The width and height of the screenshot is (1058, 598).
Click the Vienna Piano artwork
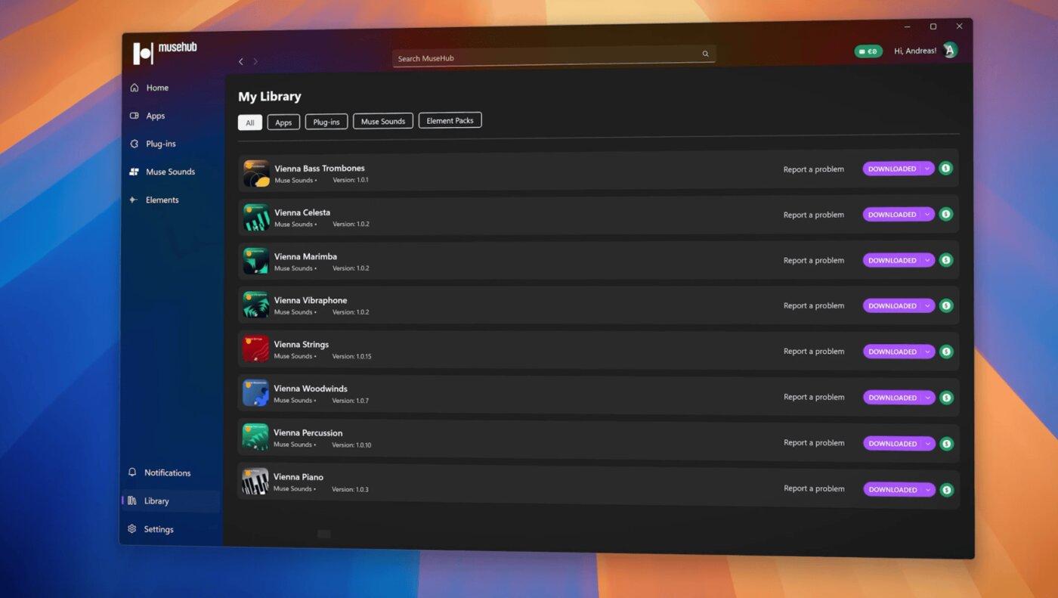coord(255,482)
